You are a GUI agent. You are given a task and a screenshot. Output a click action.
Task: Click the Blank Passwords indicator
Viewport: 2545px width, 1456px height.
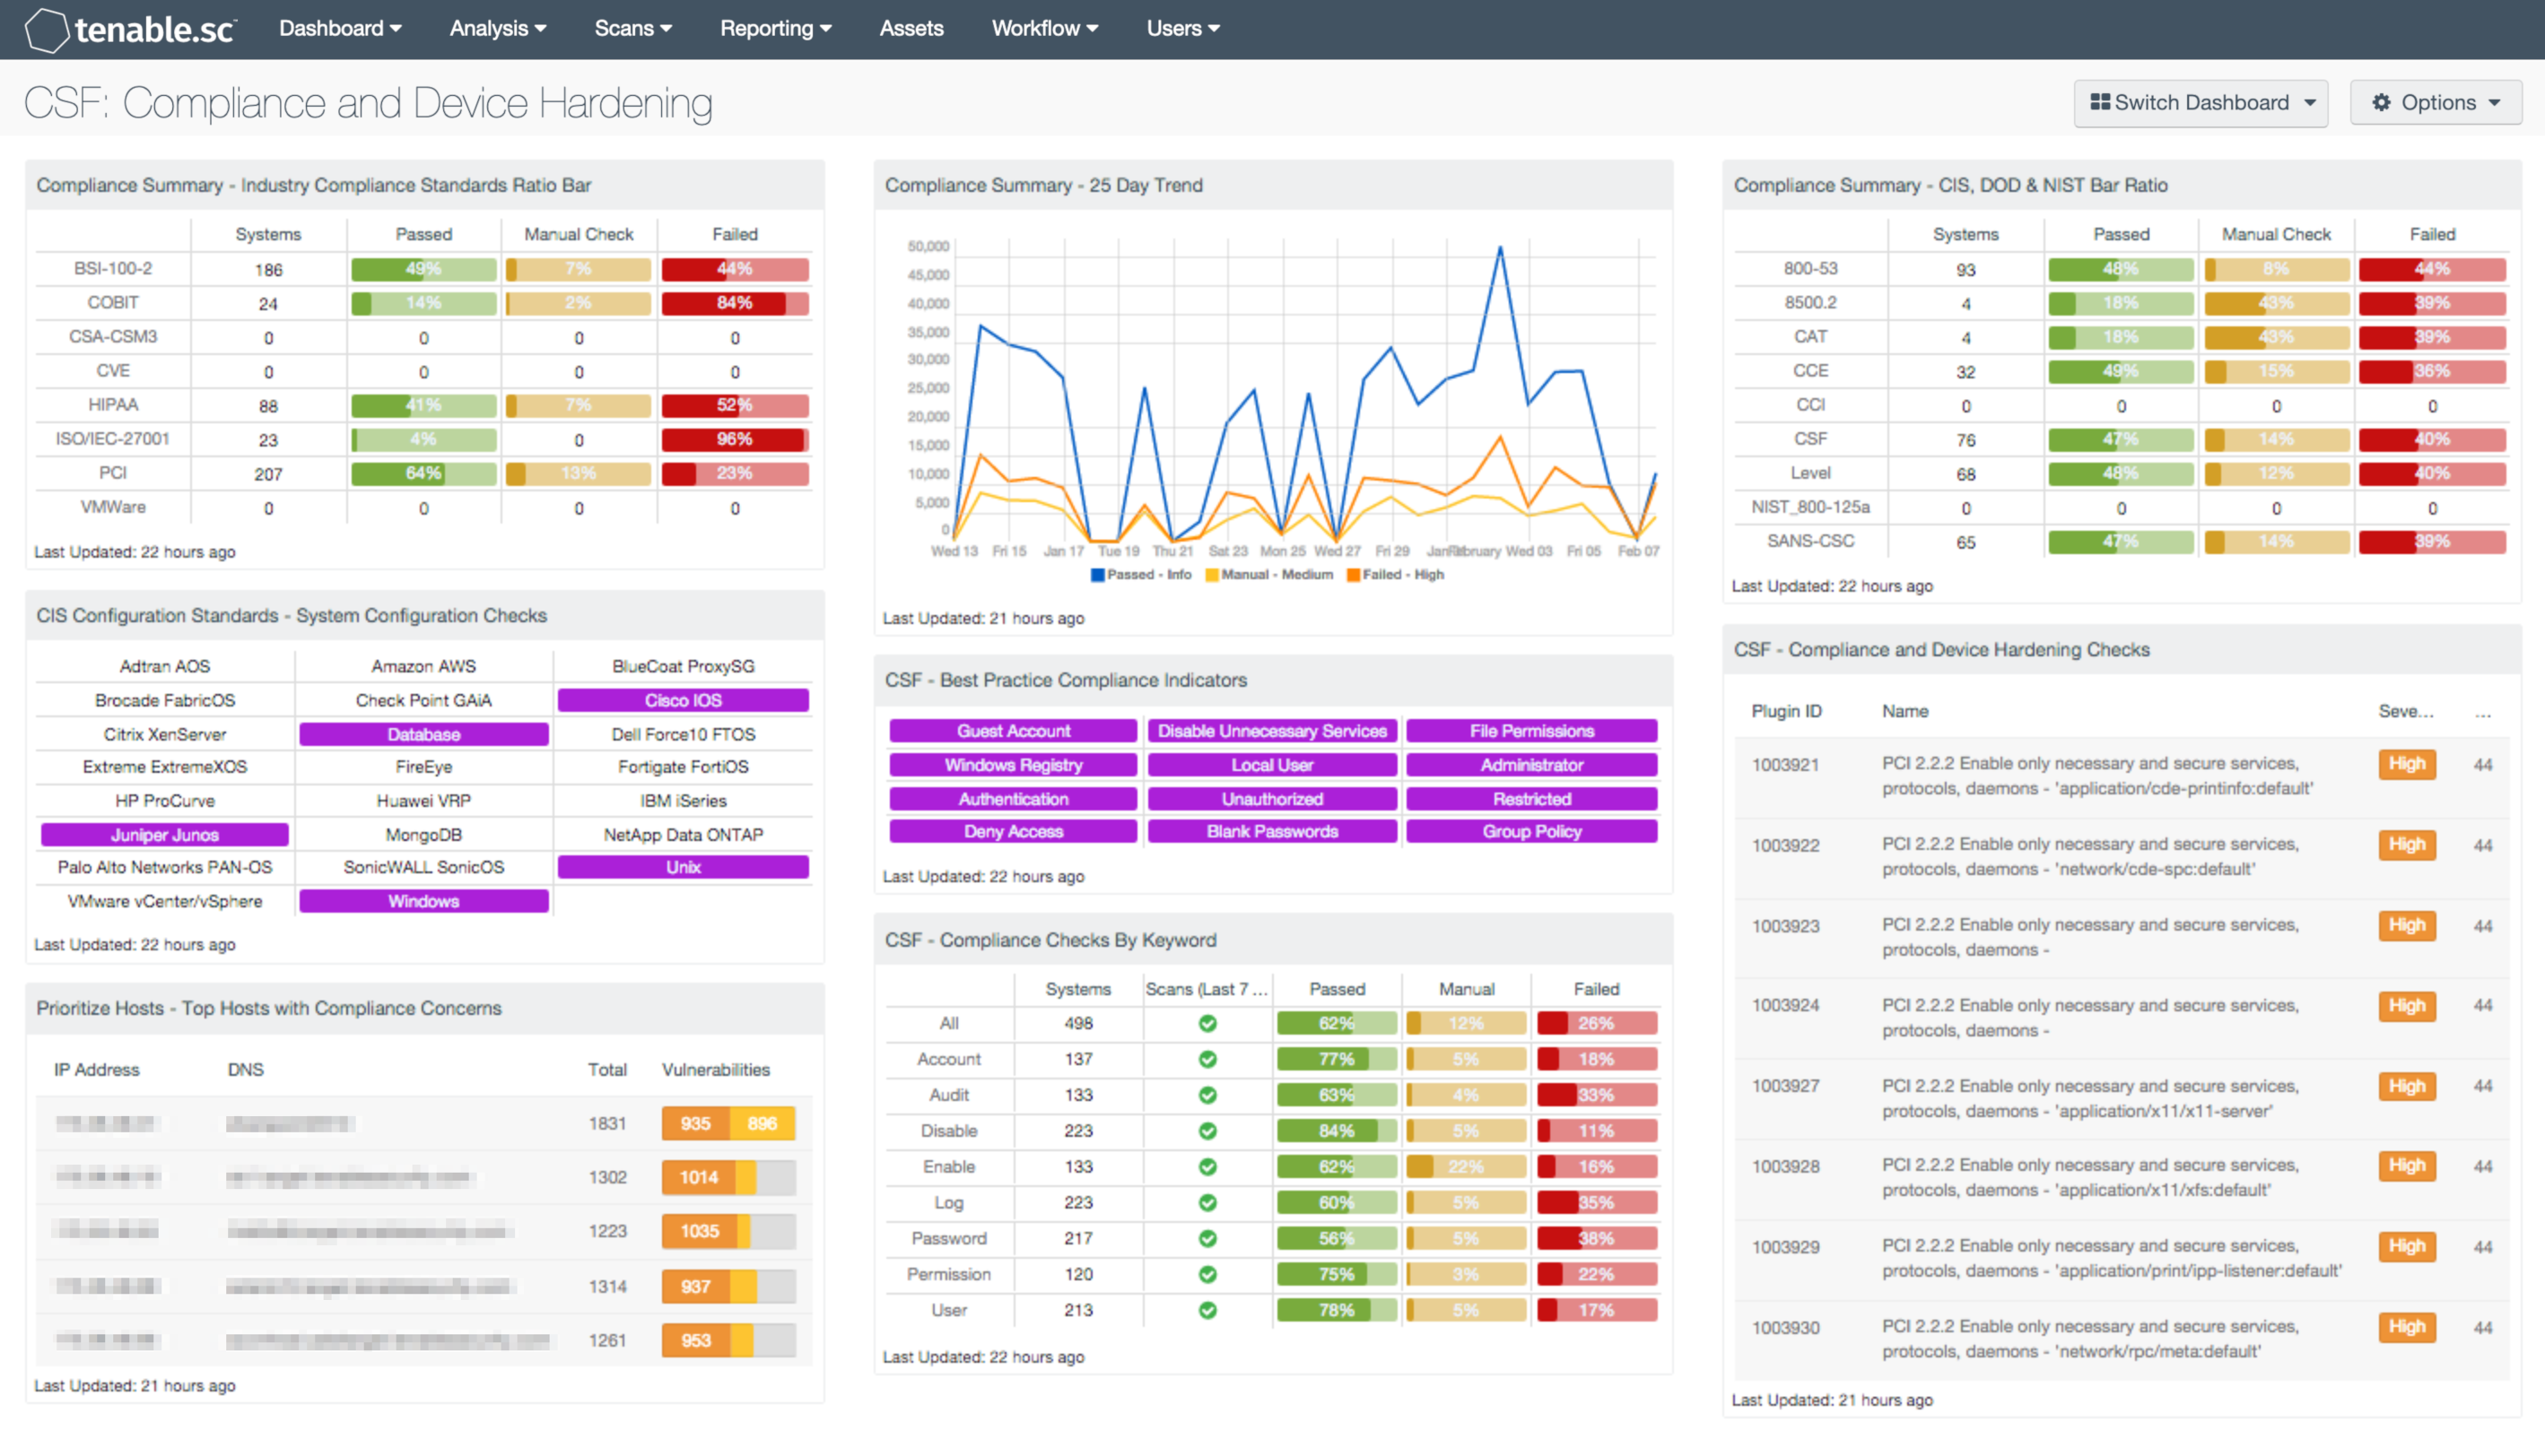coord(1271,831)
